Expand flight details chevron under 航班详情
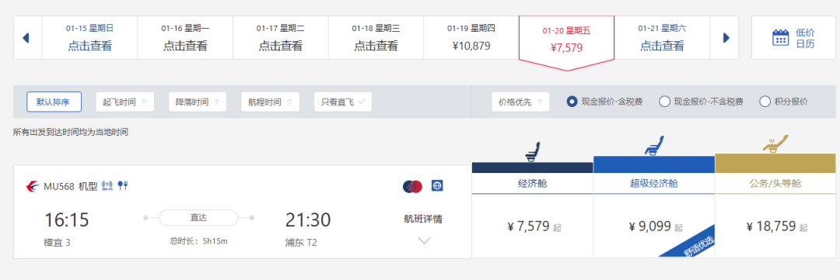Image resolution: width=840 pixels, height=280 pixels. coord(424,240)
